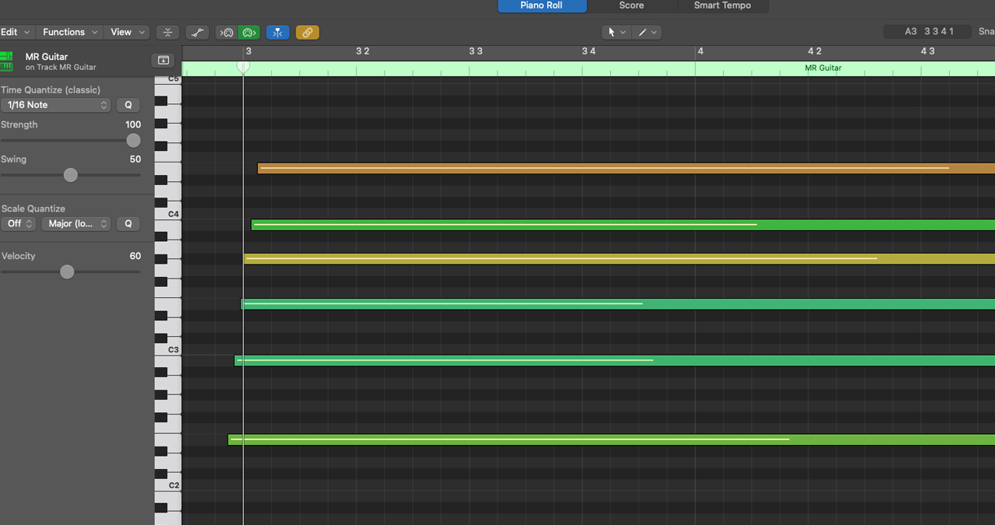
Task: Click the Swing slider knob
Action: (x=71, y=175)
